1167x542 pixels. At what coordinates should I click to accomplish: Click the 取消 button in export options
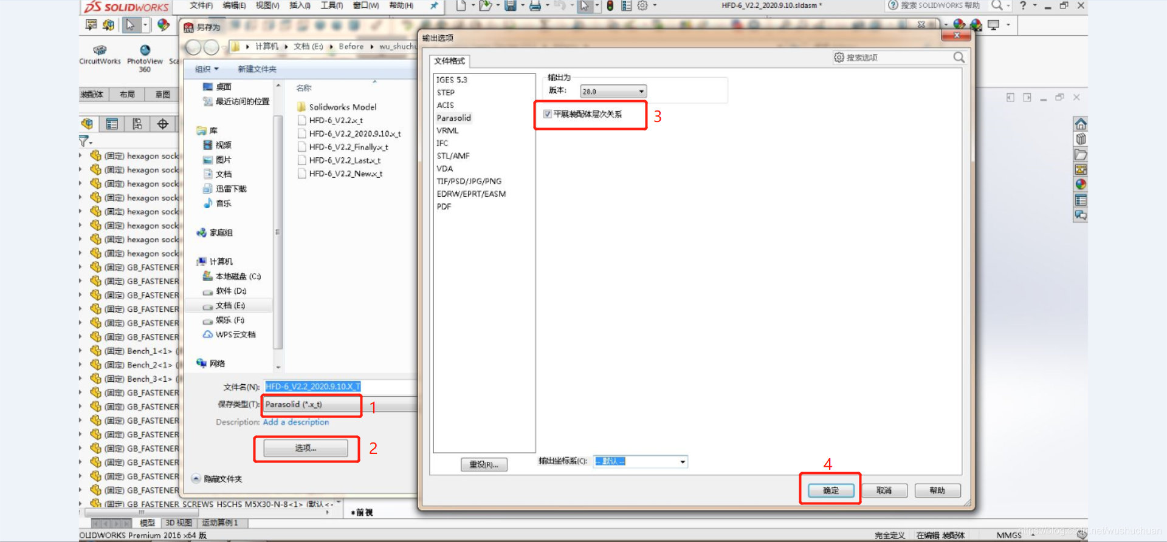click(884, 490)
